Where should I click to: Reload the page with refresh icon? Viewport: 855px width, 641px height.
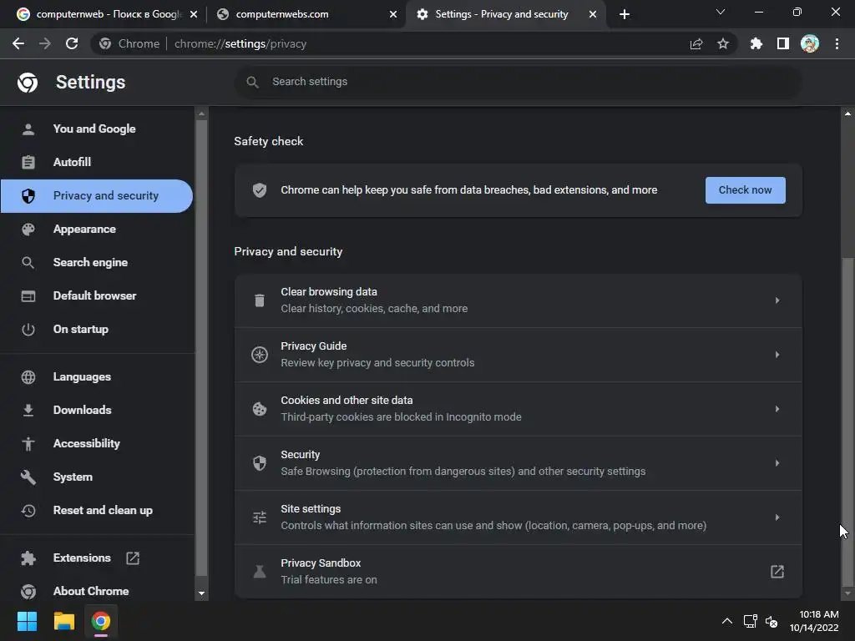click(72, 43)
